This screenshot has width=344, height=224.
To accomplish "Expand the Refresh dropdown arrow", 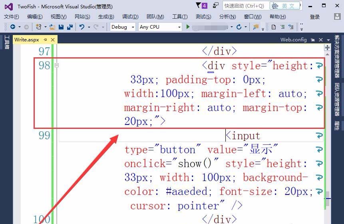I will (x=246, y=27).
